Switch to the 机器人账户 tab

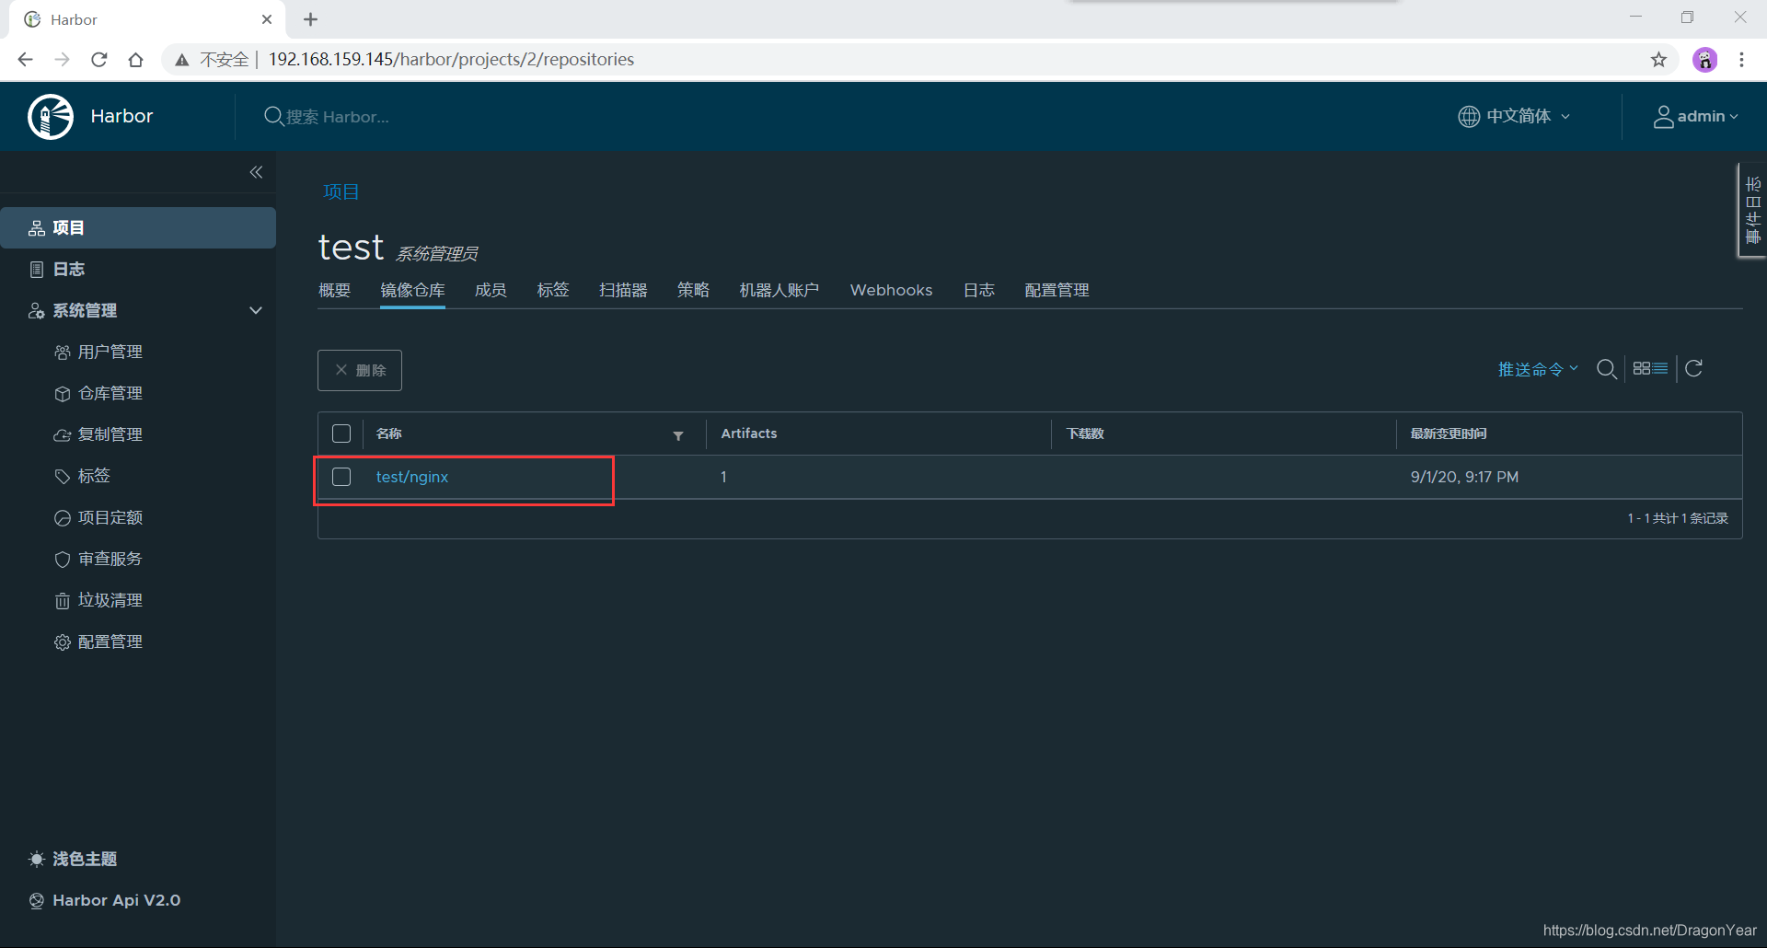click(779, 290)
